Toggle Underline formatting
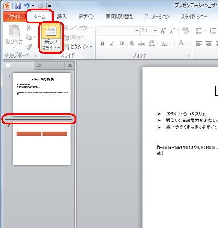The width and height of the screenshot is (218, 228). (122, 44)
